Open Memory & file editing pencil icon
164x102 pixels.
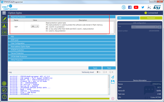pyautogui.click(x=4, y=19)
